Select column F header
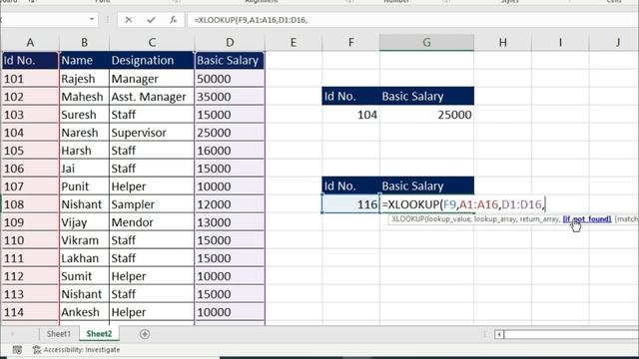Viewport: 639px width, 359px height. [x=350, y=42]
